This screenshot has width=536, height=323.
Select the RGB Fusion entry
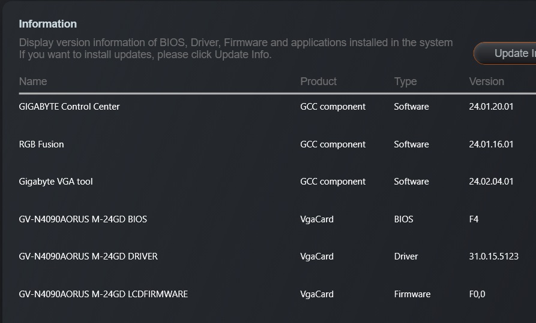point(41,144)
